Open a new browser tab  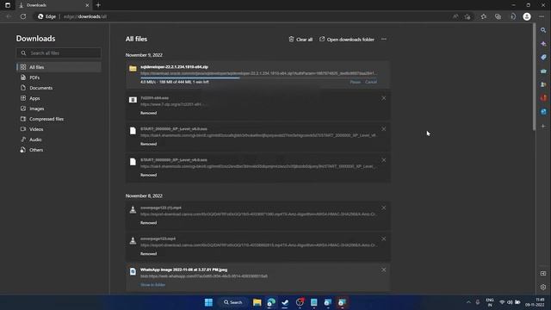tap(98, 5)
